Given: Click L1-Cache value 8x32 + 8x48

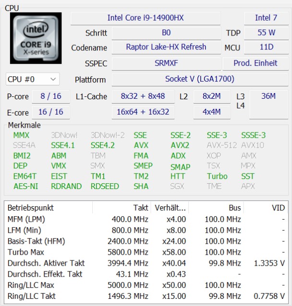Looking at the screenshot, I should tap(143, 96).
